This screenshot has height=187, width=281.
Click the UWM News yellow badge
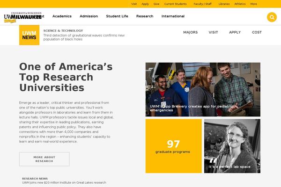pos(29,35)
